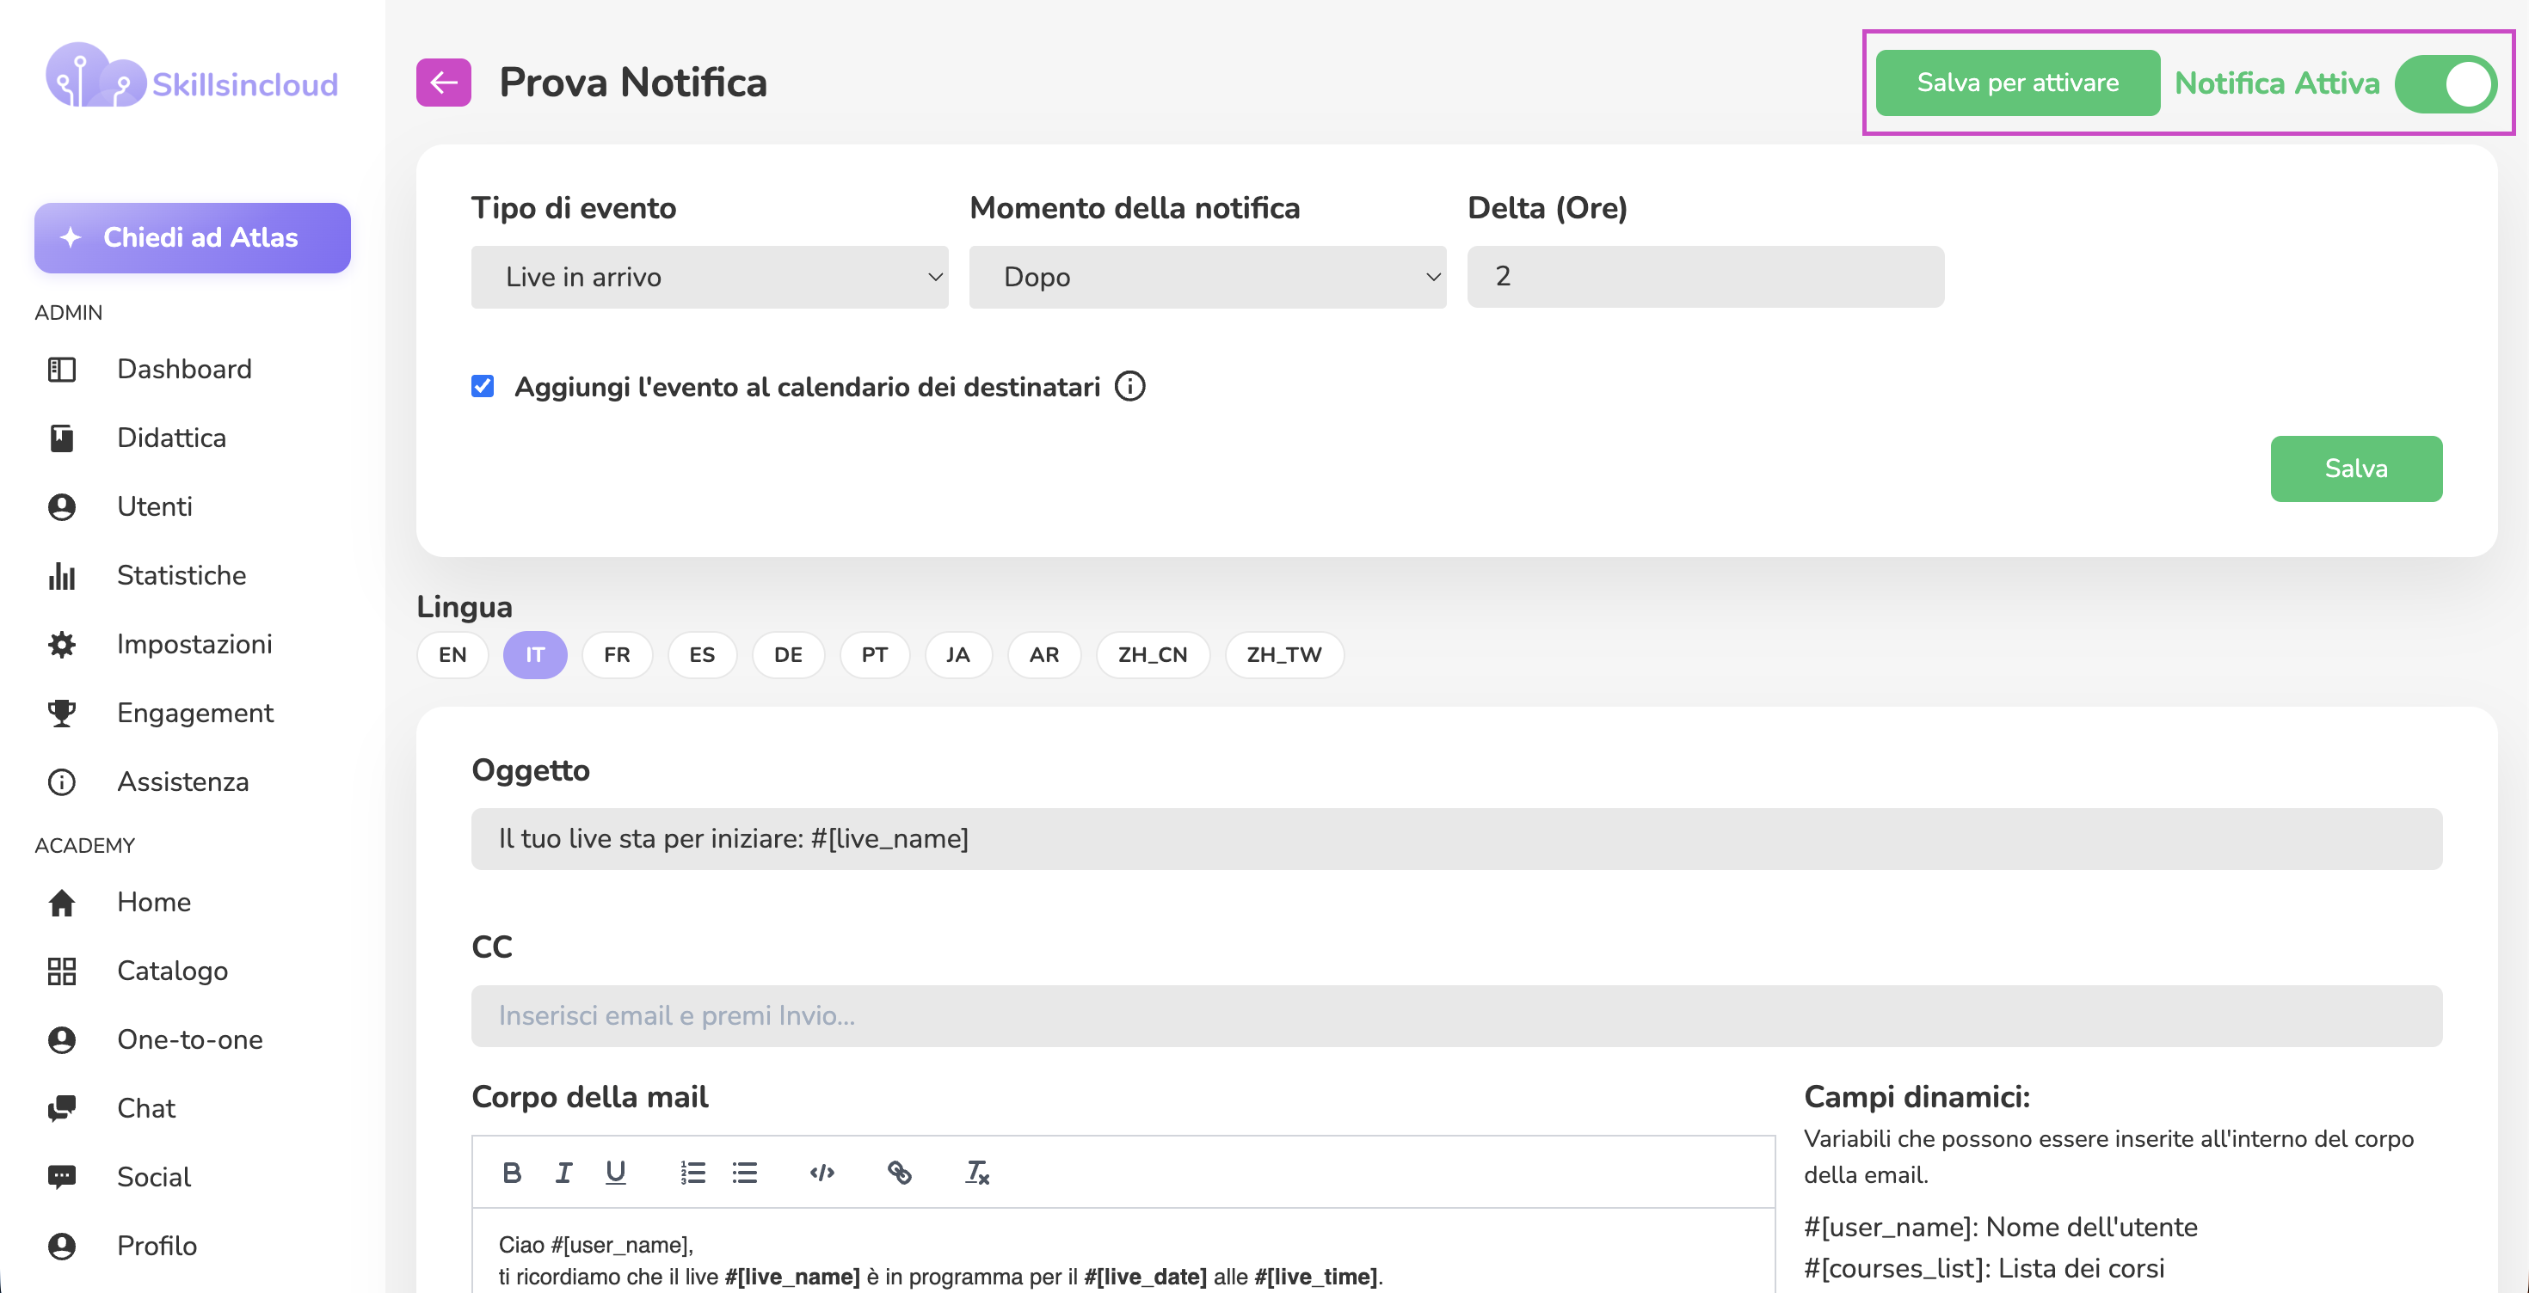Click the info icon next to calendar option
The height and width of the screenshot is (1293, 2529).
coord(1130,387)
